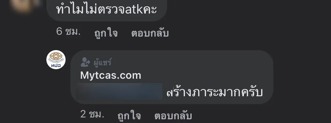Click the 2 ชม. timestamp
The image size is (331, 123).
[x=92, y=114]
